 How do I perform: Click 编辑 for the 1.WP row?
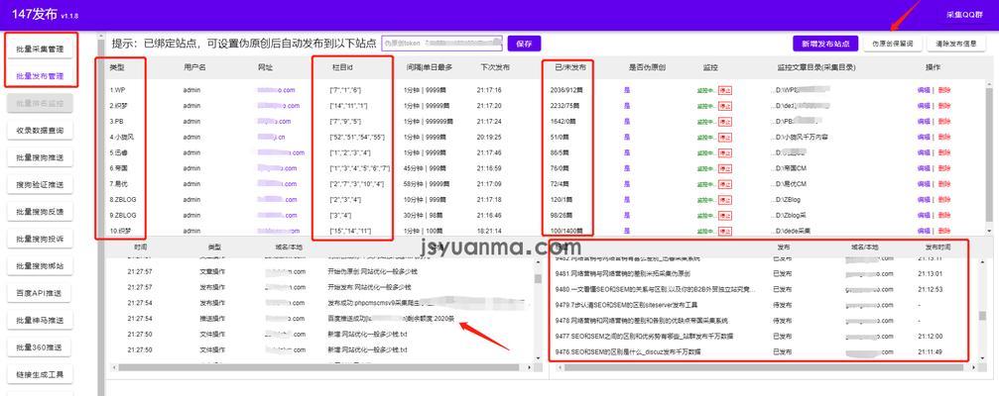click(924, 90)
